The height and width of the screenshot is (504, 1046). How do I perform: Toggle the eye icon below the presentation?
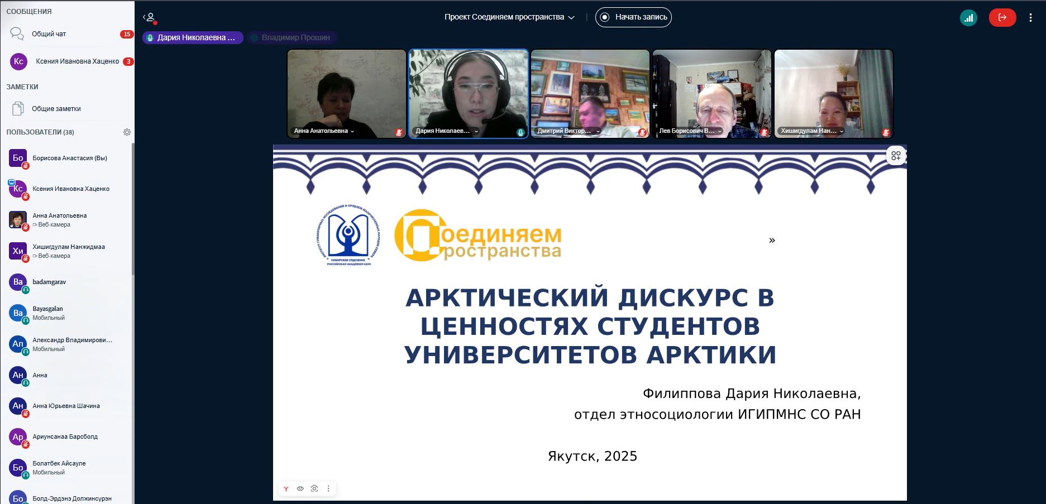point(300,489)
